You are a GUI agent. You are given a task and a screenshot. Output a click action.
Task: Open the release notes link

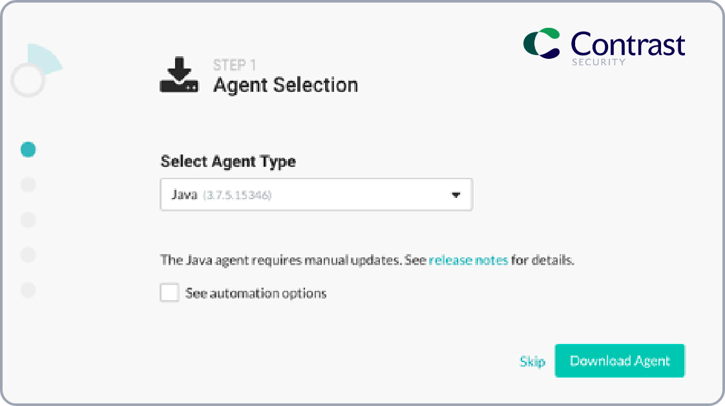coord(468,261)
